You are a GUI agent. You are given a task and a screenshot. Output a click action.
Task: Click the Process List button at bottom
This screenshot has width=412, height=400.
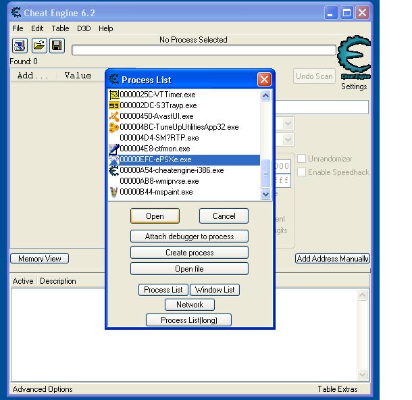[163, 290]
